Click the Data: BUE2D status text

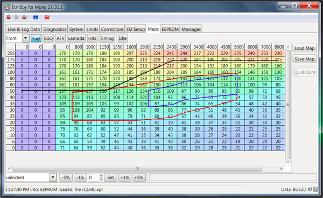(x=294, y=189)
